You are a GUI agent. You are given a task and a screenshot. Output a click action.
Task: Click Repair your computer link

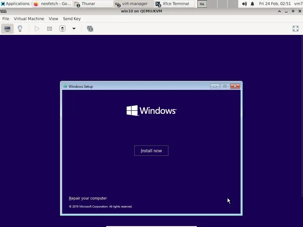pyautogui.click(x=88, y=198)
